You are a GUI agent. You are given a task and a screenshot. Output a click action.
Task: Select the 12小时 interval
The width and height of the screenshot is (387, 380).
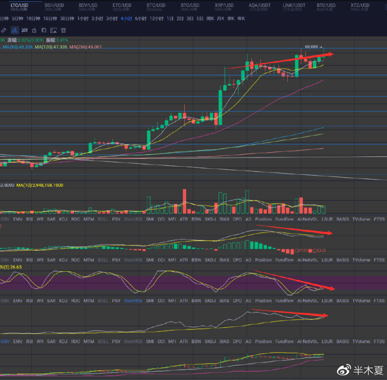point(156,18)
